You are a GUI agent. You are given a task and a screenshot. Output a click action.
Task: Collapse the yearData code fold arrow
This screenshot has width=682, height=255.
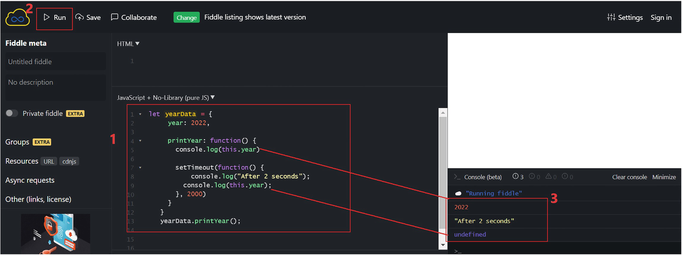pyautogui.click(x=140, y=114)
